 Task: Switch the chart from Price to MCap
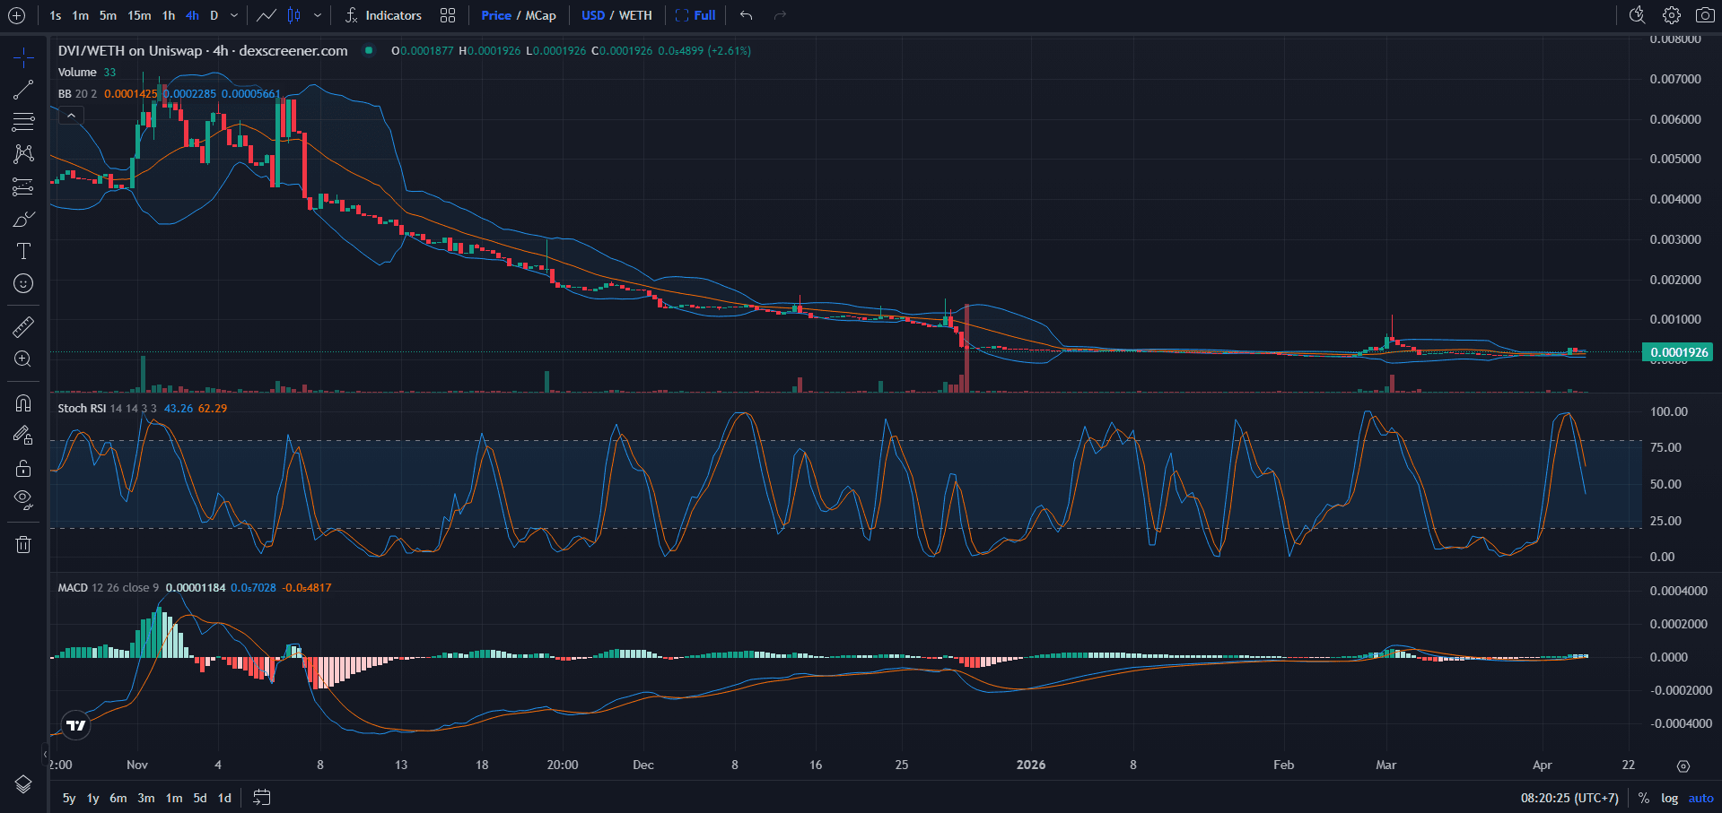click(x=540, y=15)
